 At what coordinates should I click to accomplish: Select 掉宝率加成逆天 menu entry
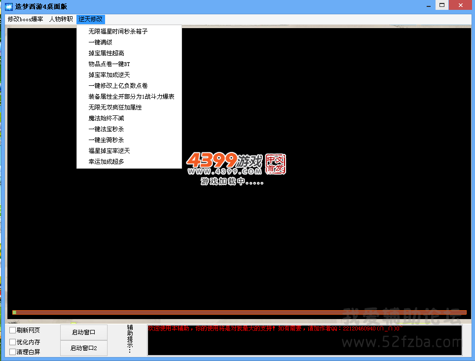pyautogui.click(x=129, y=75)
